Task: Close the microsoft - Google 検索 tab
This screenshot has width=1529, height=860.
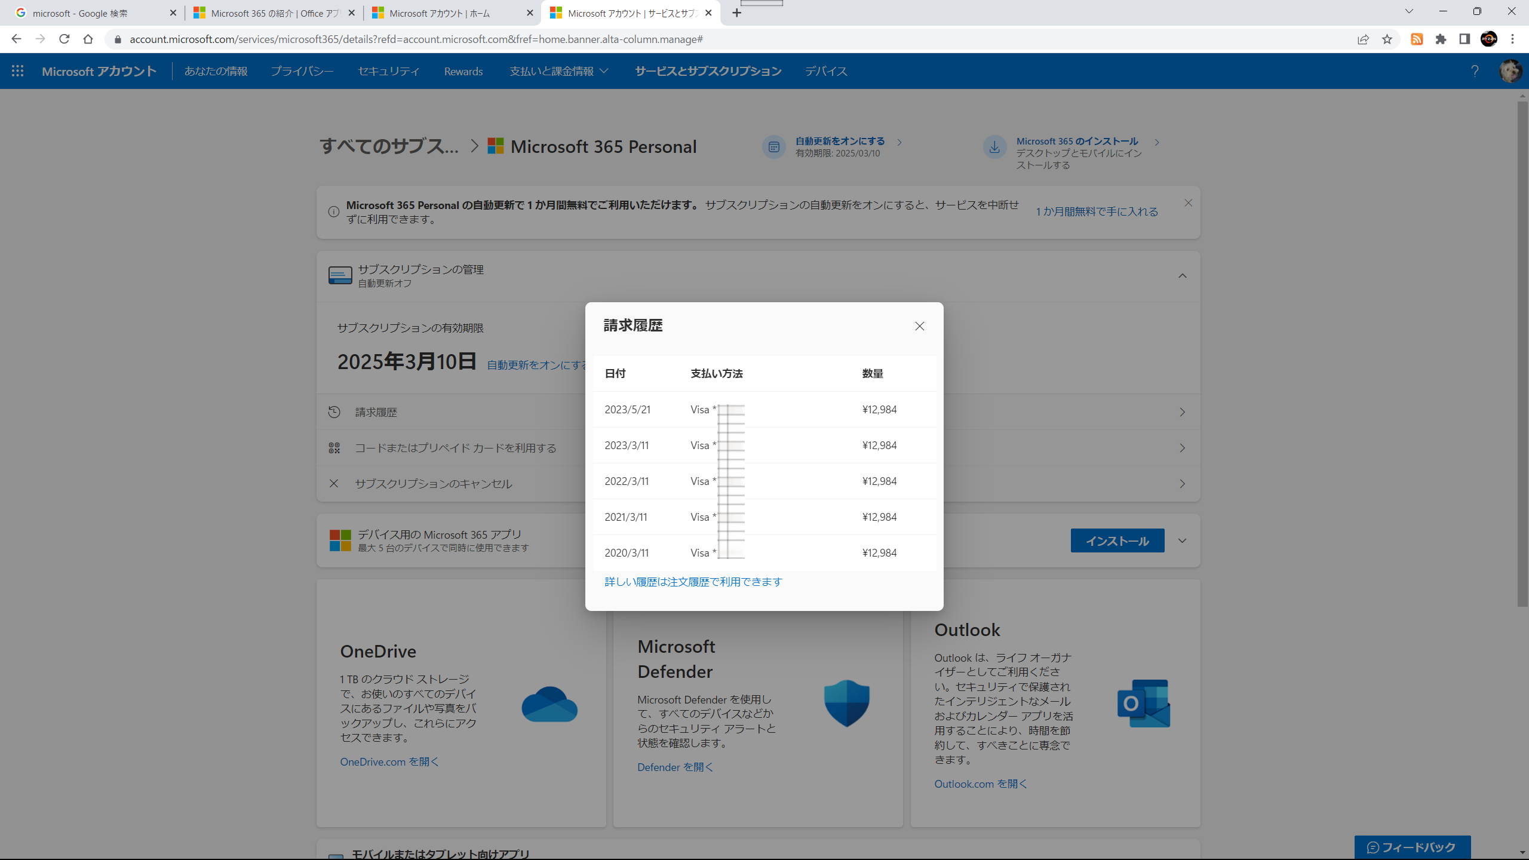Action: coord(173,13)
